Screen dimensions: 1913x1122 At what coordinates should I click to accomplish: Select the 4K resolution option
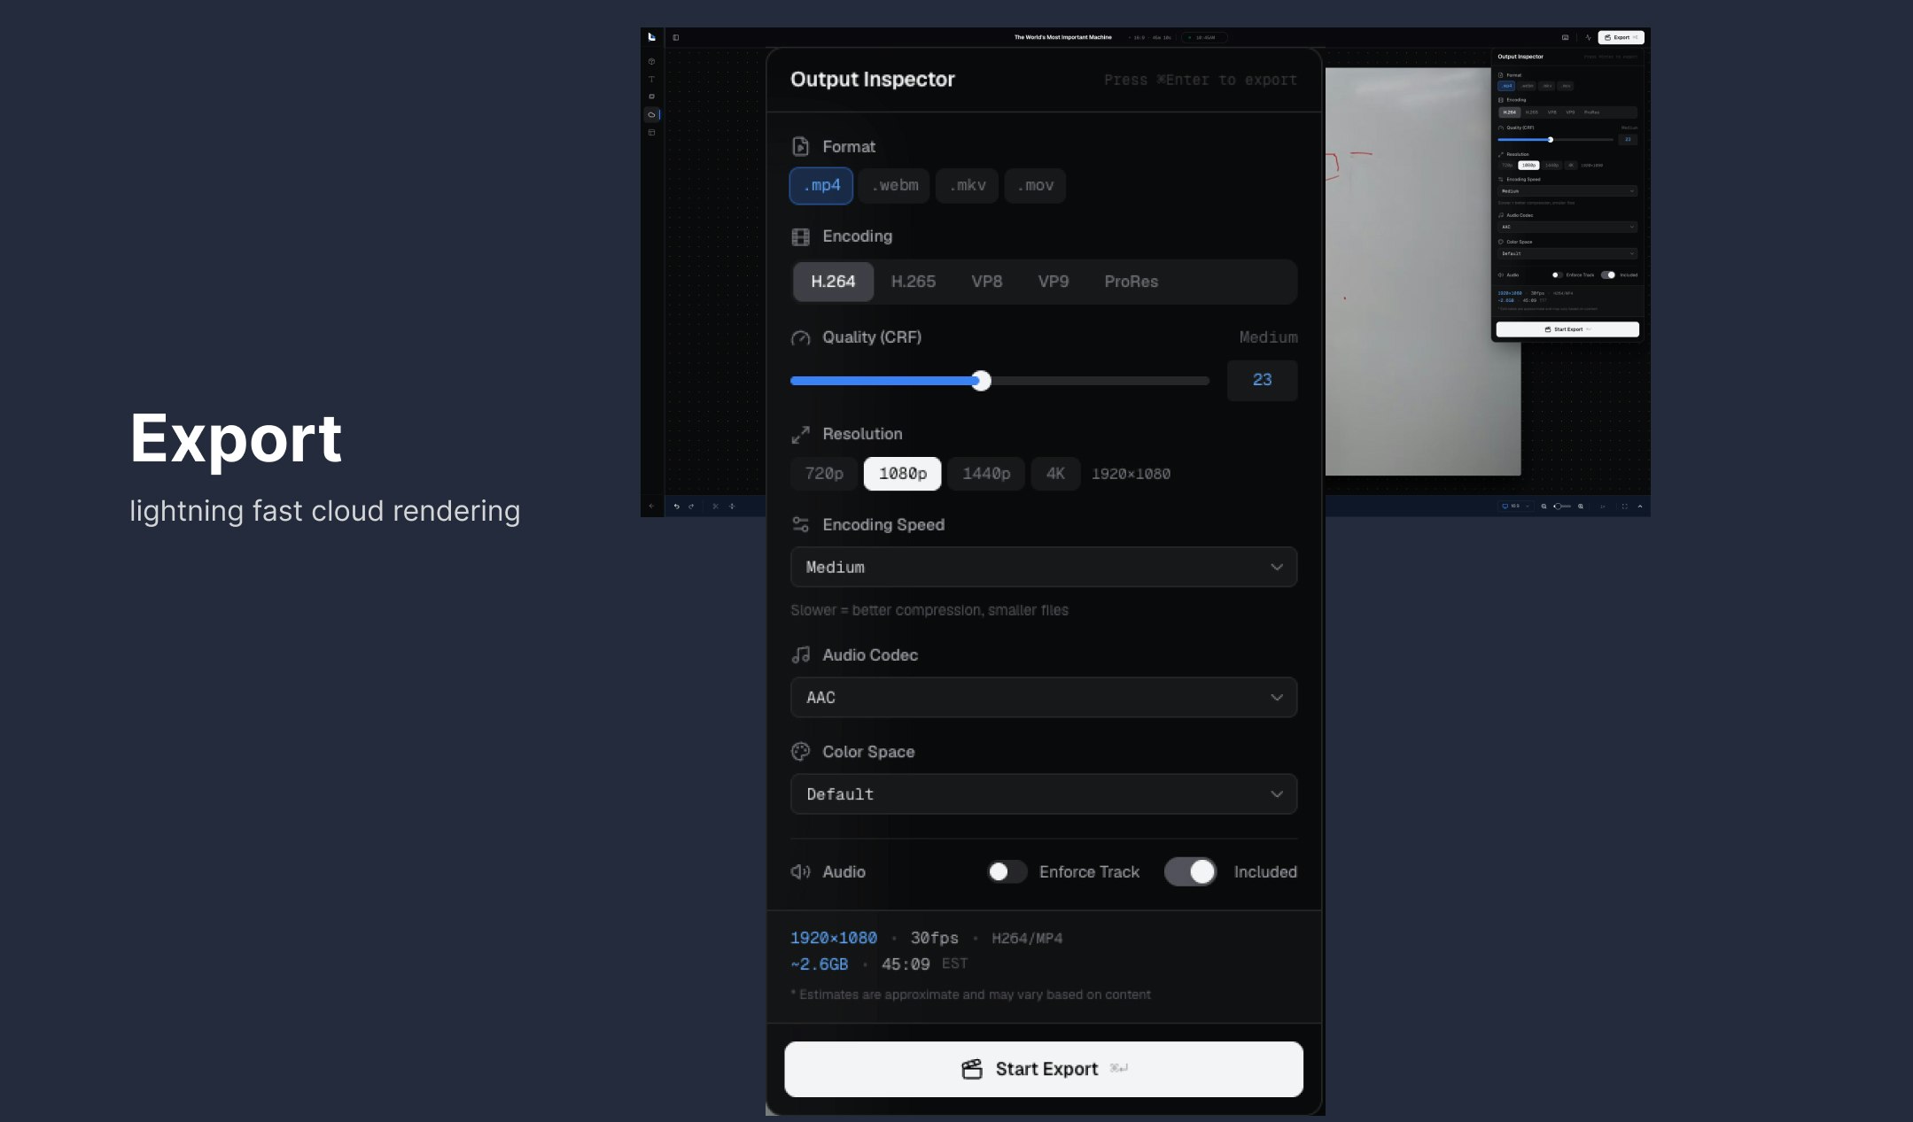[1055, 474]
